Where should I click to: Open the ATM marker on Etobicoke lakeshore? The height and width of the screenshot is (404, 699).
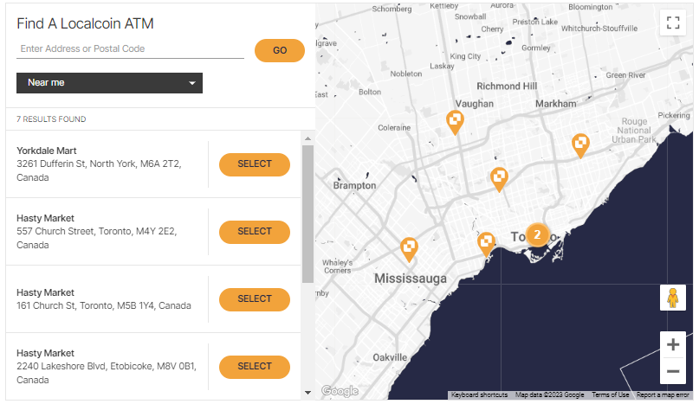486,244
